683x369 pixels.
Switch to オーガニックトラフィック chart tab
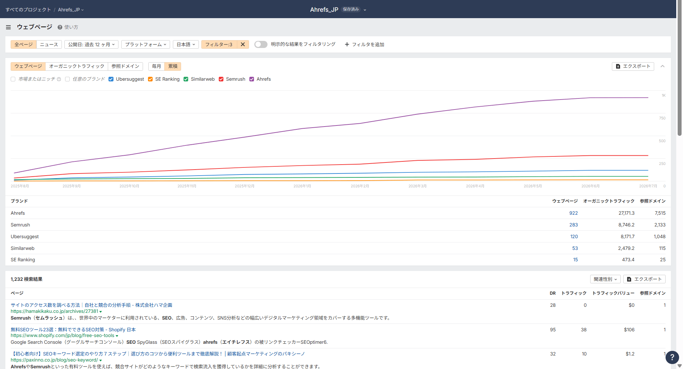tap(76, 66)
